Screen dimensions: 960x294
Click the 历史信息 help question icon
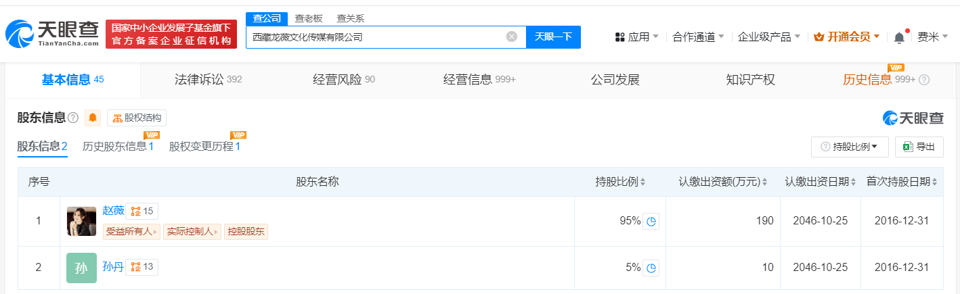pos(924,80)
